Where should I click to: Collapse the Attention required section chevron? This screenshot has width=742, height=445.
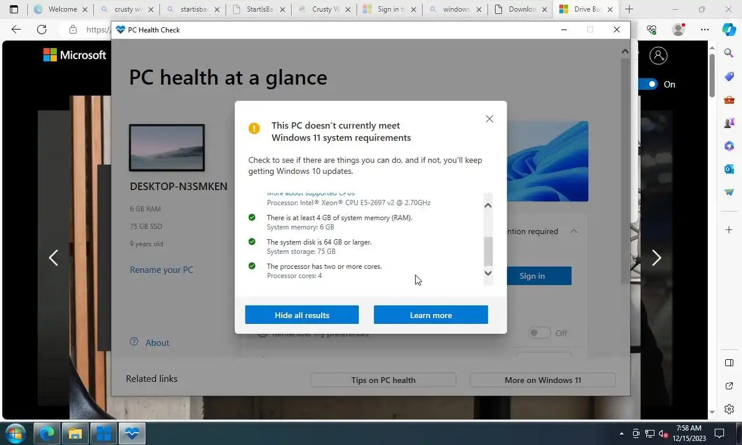click(x=573, y=231)
